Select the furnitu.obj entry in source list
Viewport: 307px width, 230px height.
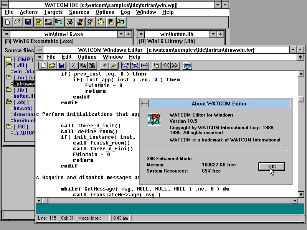click(23, 120)
